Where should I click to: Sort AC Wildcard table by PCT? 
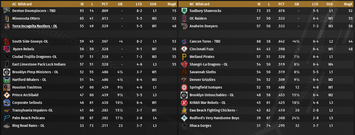coord(105,4)
